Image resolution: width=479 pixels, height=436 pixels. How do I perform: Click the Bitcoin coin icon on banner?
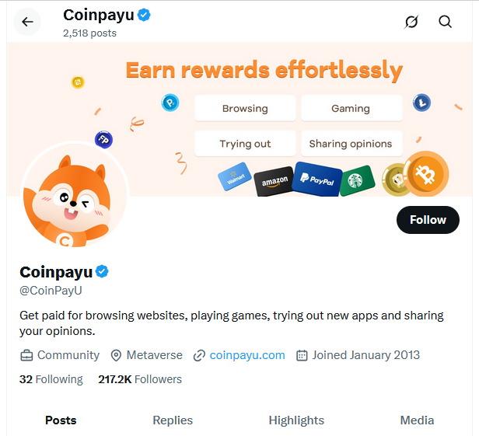point(425,175)
